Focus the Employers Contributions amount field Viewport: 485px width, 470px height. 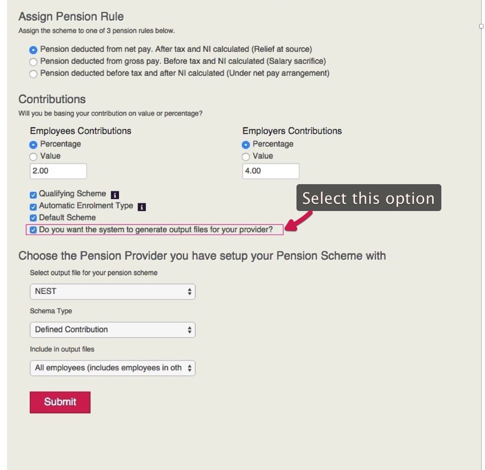pyautogui.click(x=271, y=171)
